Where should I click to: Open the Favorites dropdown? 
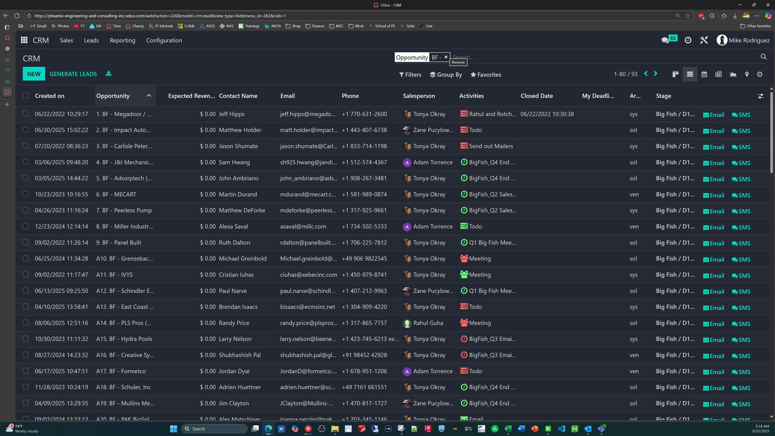(x=485, y=75)
